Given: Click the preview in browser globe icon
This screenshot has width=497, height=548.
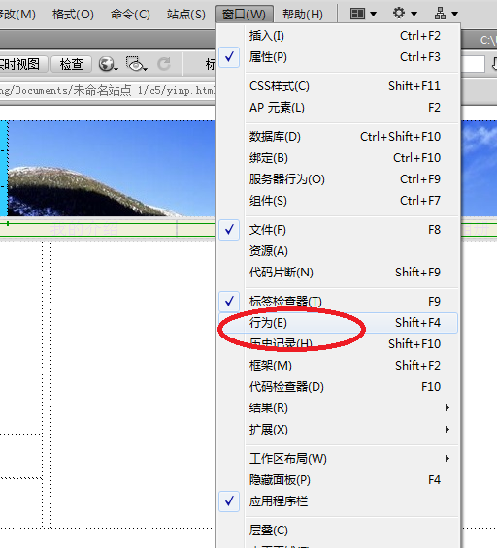Looking at the screenshot, I should point(108,64).
